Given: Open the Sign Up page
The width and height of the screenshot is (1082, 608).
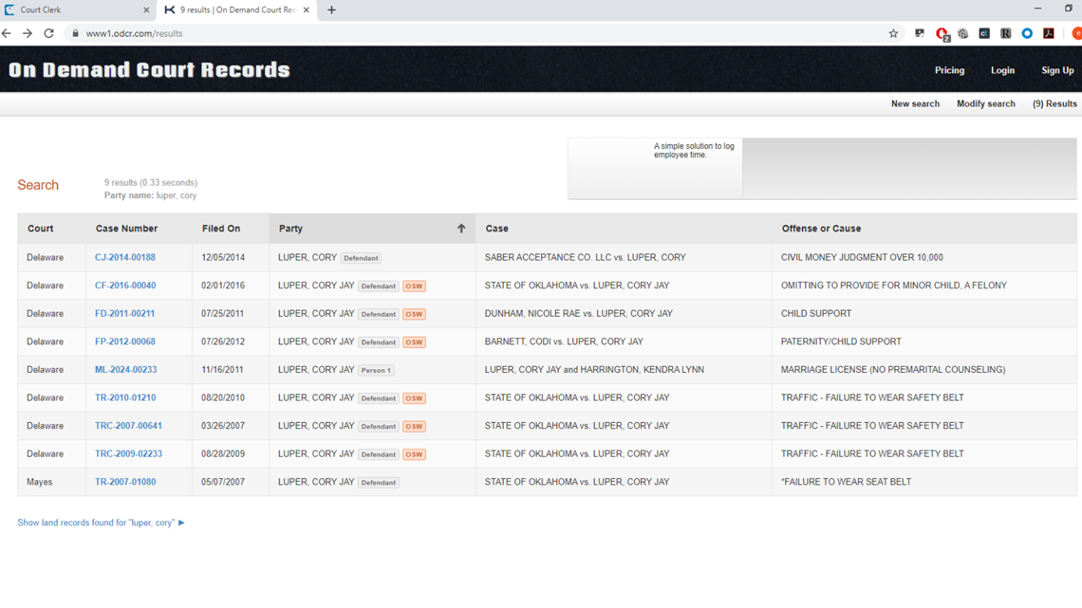Looking at the screenshot, I should (1057, 70).
